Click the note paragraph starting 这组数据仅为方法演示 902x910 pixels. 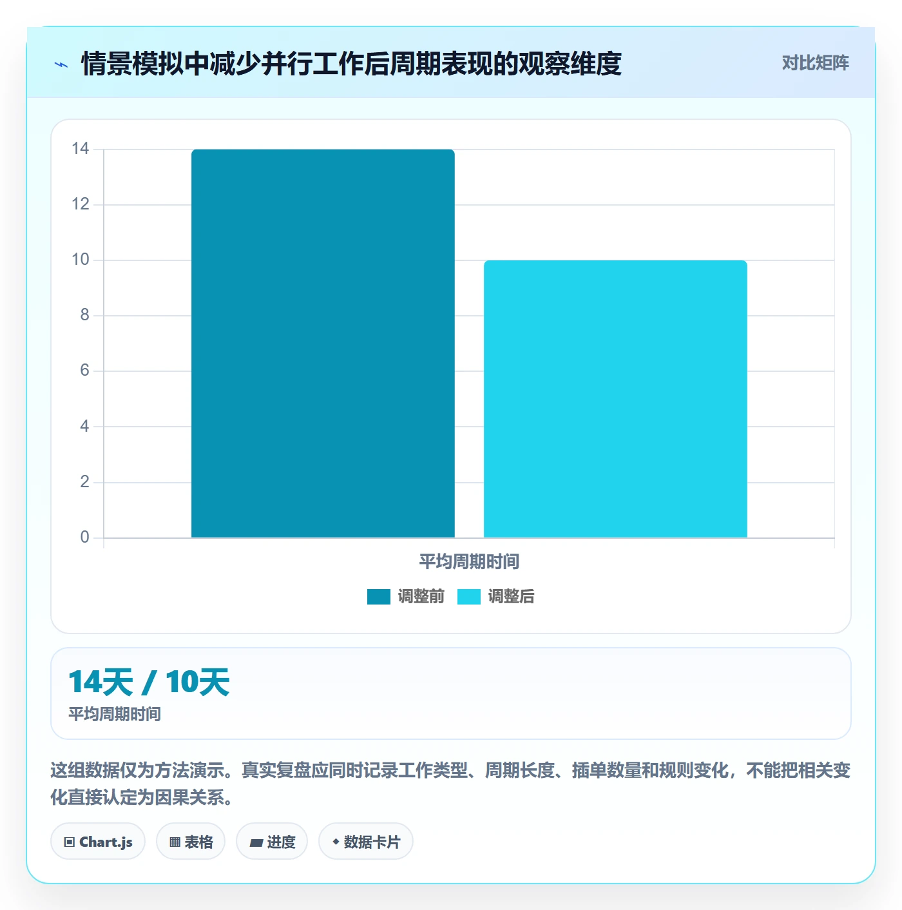pyautogui.click(x=450, y=784)
